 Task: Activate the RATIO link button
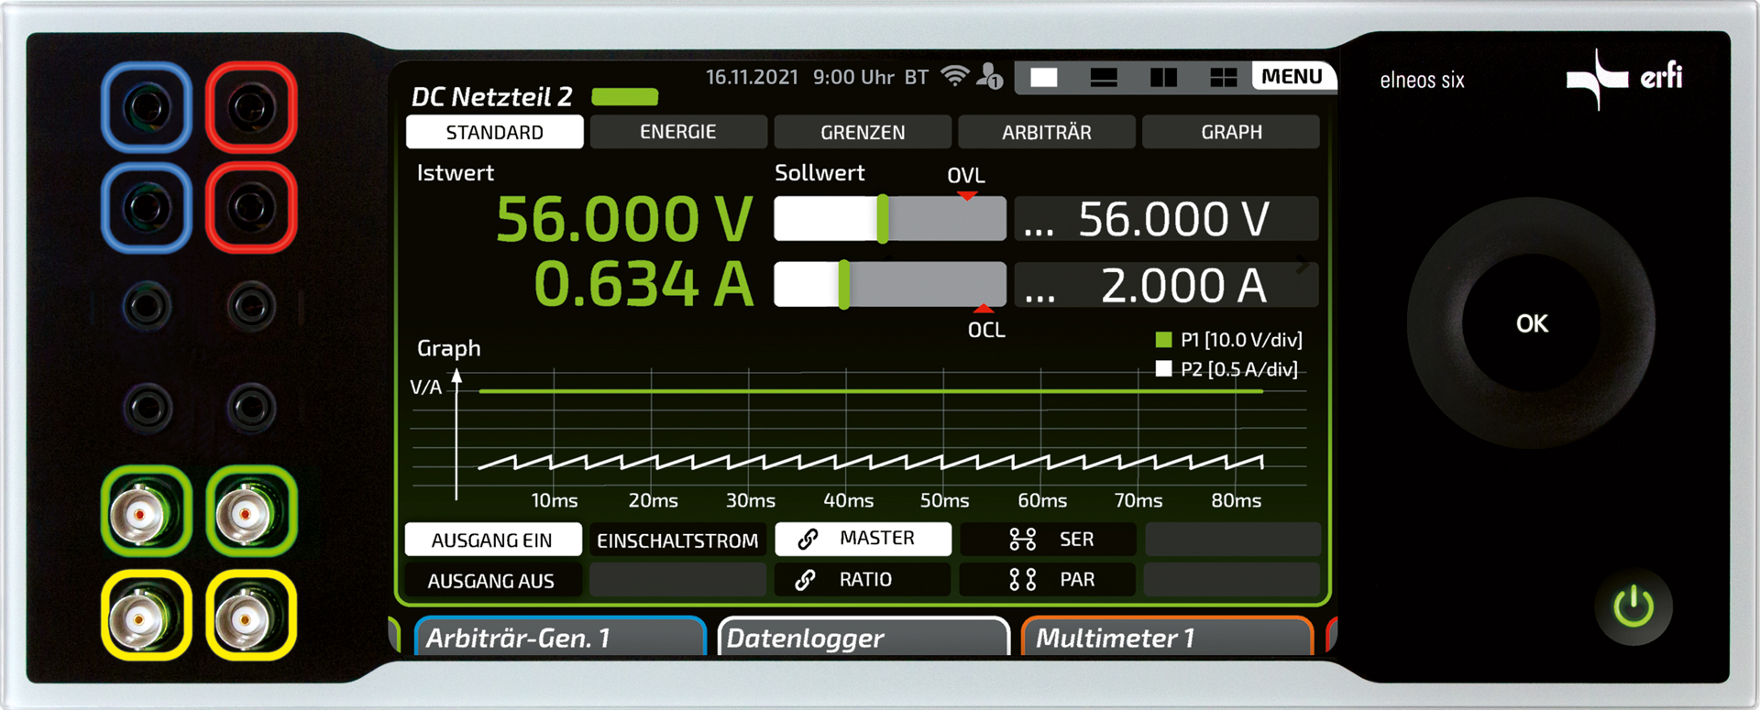862,580
